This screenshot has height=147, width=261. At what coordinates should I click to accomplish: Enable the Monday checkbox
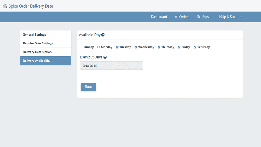click(99, 47)
